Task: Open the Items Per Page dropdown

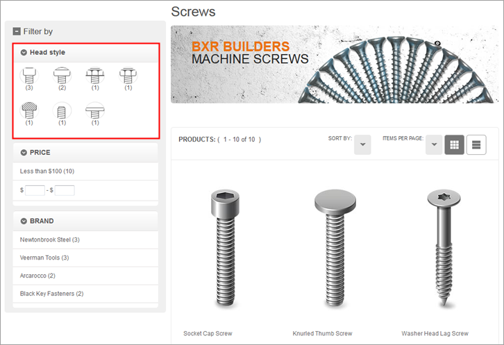Action: point(434,144)
